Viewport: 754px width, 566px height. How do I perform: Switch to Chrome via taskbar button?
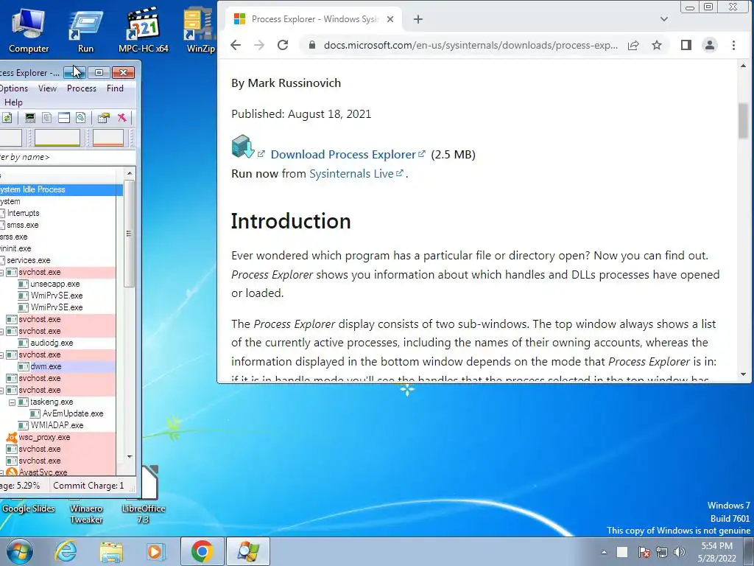click(x=202, y=551)
